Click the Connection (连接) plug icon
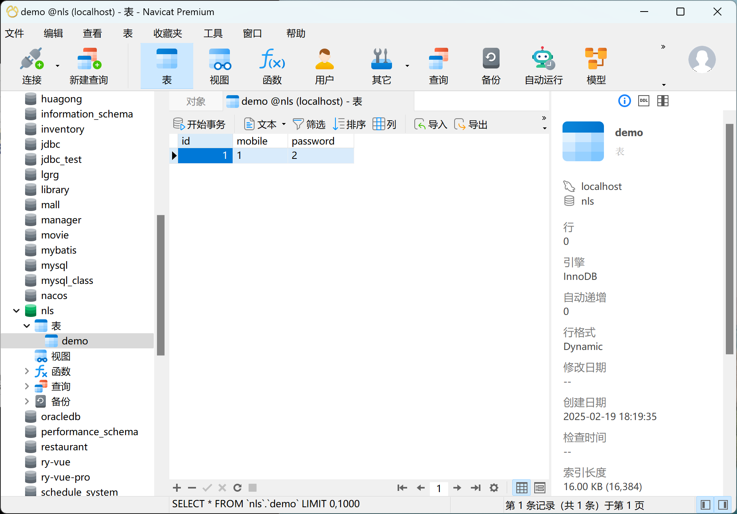The height and width of the screenshot is (514, 737). click(x=31, y=59)
